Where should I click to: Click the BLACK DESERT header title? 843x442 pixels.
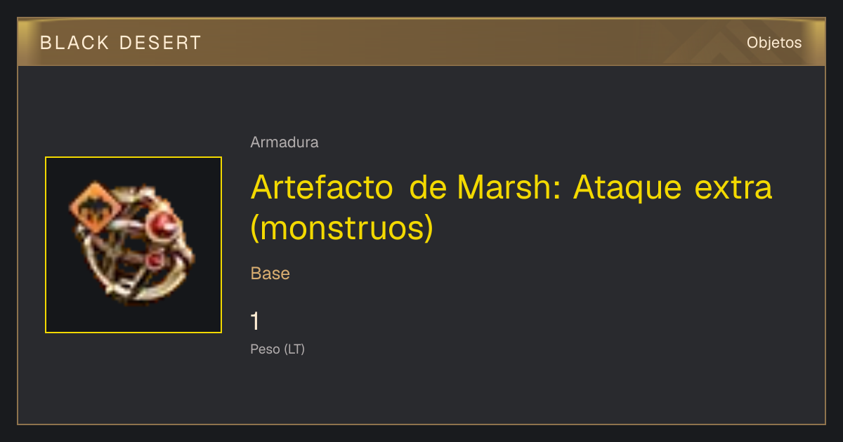(x=121, y=43)
